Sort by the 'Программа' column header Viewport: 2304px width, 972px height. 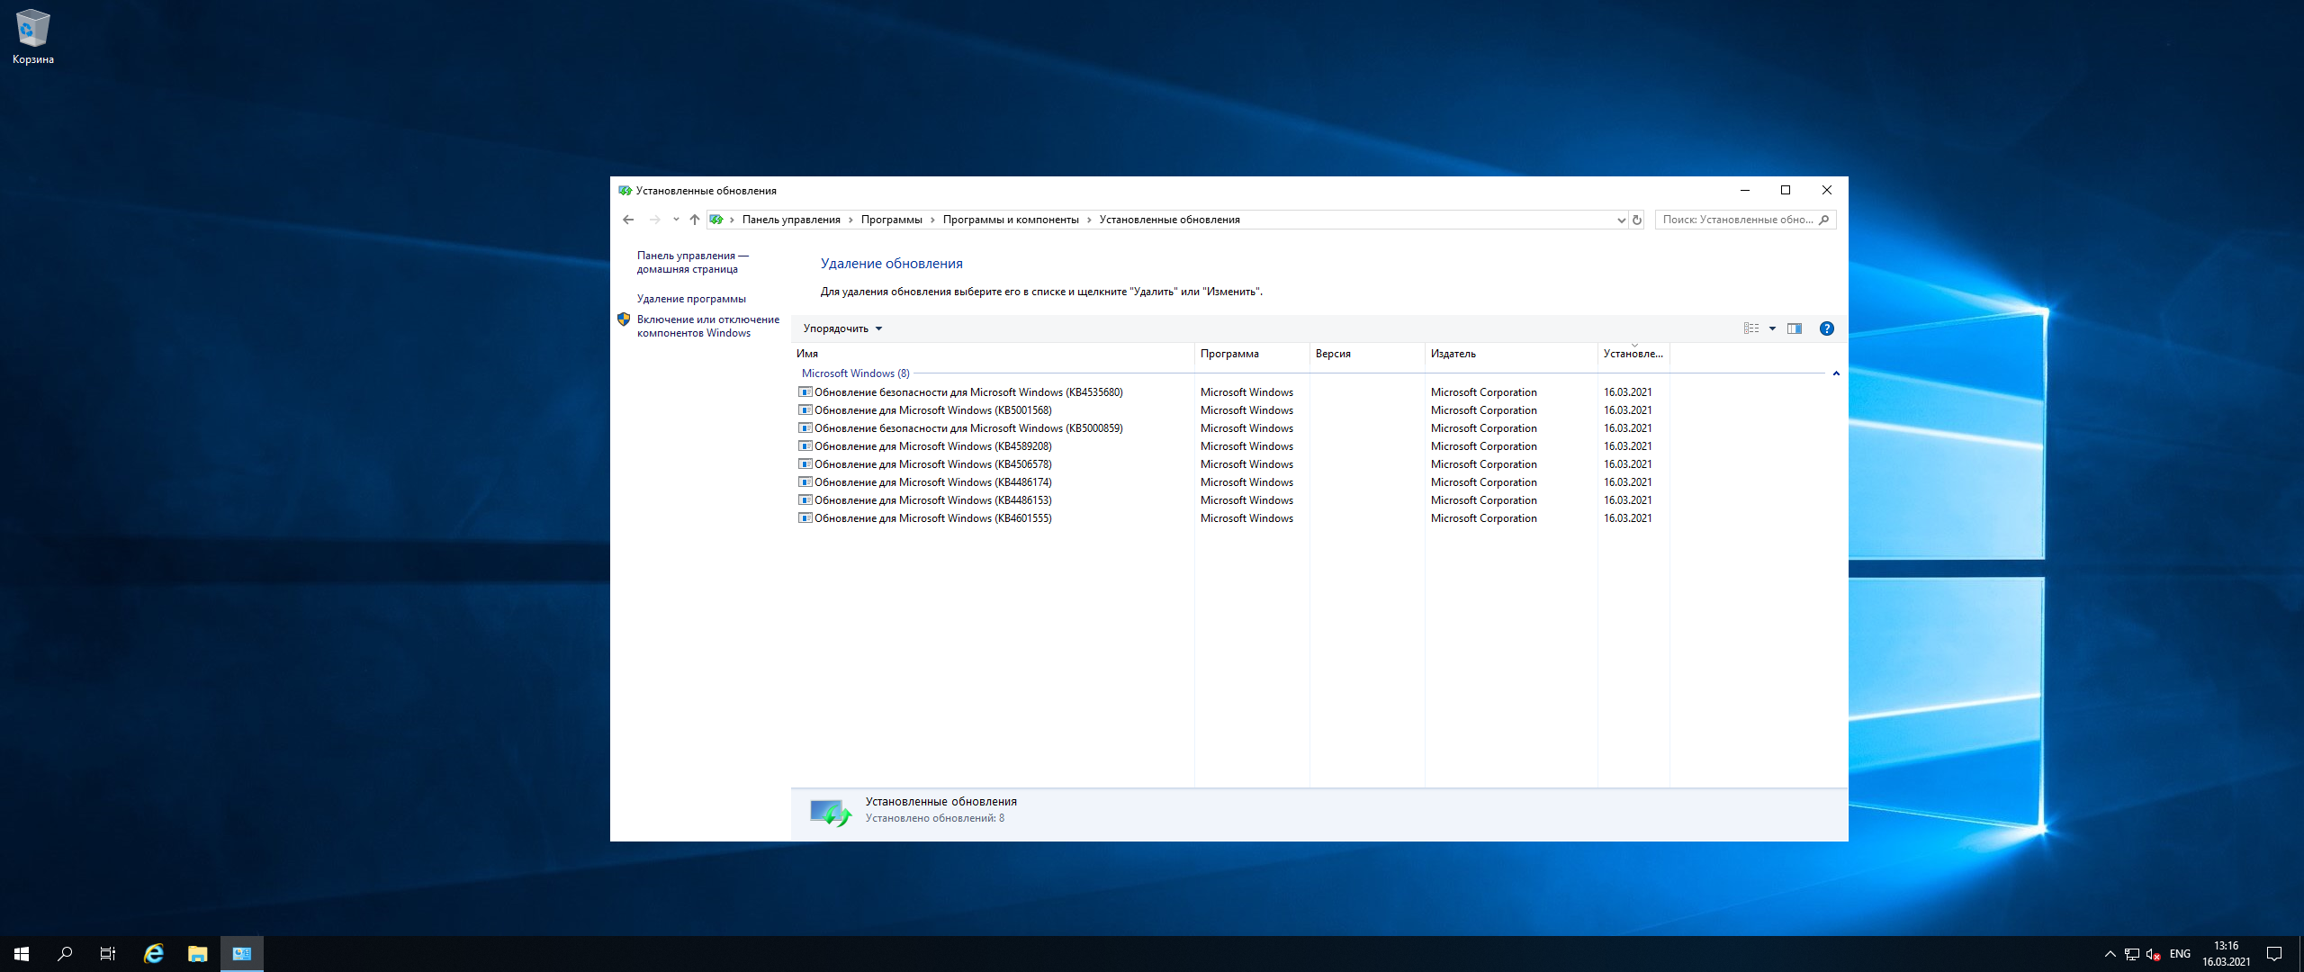click(x=1252, y=354)
